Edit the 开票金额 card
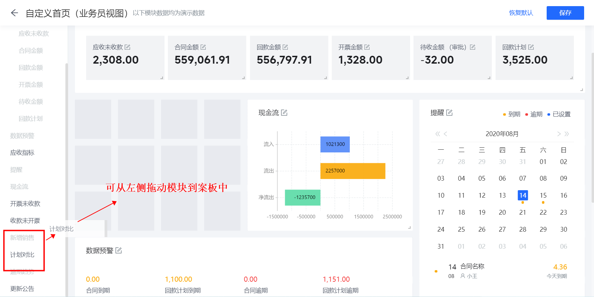This screenshot has height=297, width=594. click(367, 47)
